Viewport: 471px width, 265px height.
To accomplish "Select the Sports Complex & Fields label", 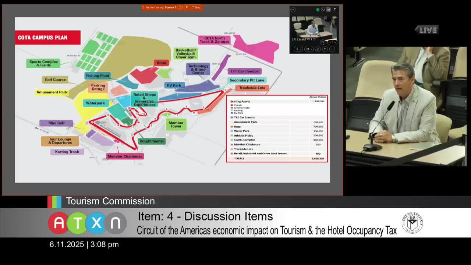I will point(43,63).
